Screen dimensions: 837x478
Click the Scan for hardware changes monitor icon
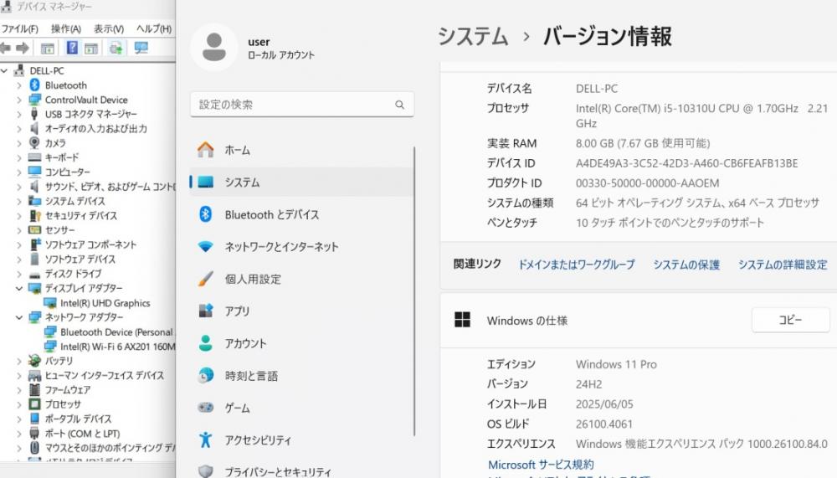click(141, 48)
